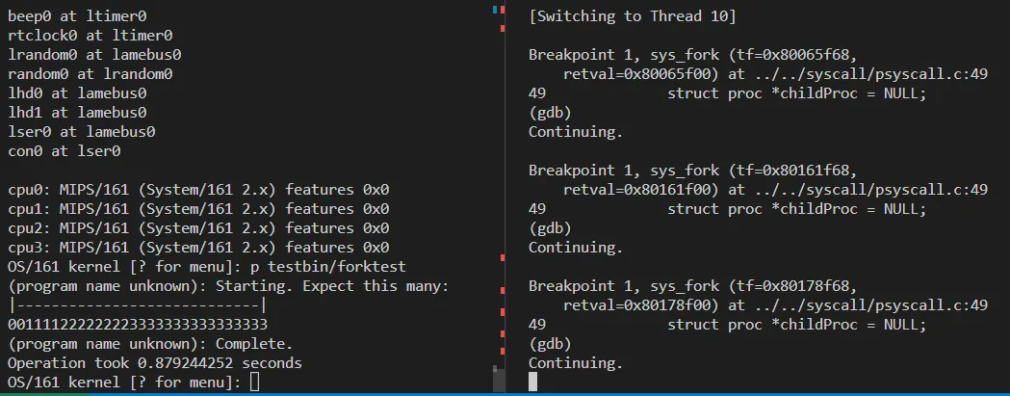Click the forktest digits output line

(x=137, y=325)
